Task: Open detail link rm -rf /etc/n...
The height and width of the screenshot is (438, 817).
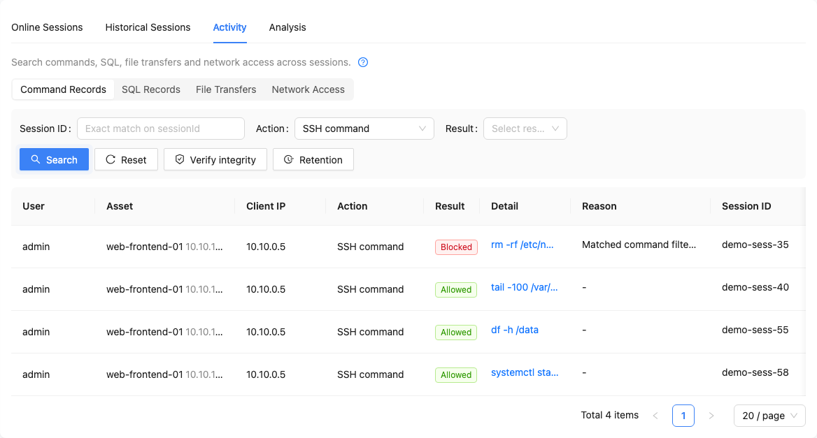Action: [522, 244]
